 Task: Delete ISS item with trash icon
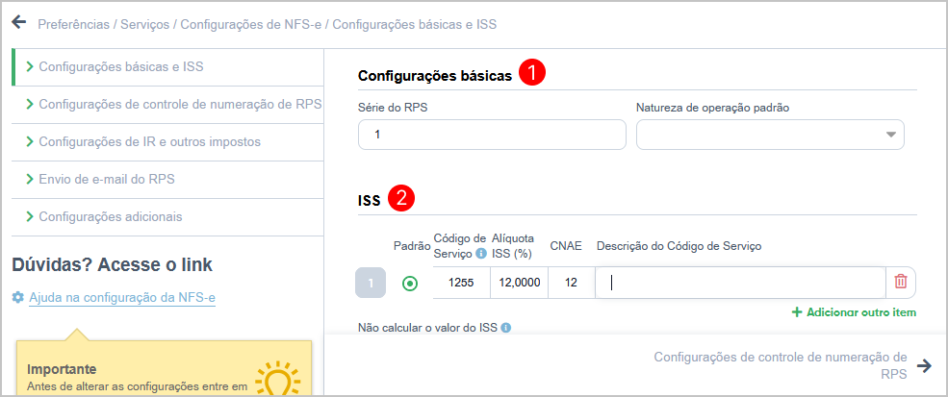[x=900, y=283]
